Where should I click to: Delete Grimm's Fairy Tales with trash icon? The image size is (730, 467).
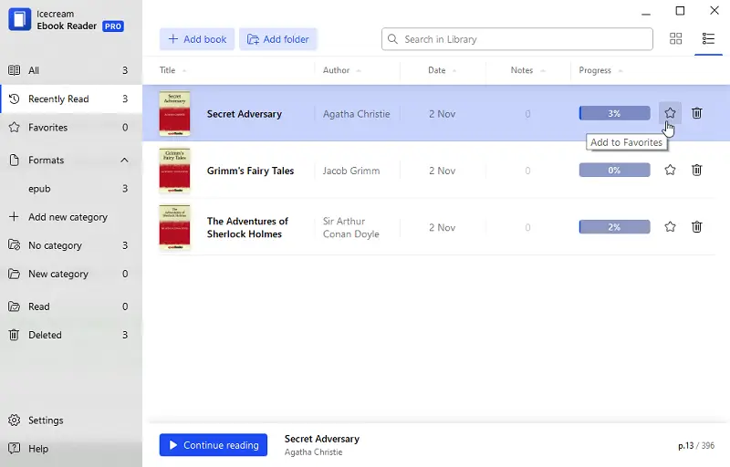click(696, 170)
